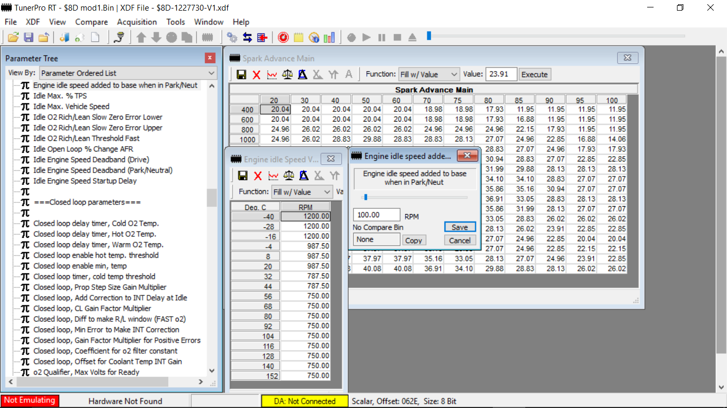The height and width of the screenshot is (408, 727).
Task: Click save icon in Spark Advance Main window
Action: [x=242, y=74]
